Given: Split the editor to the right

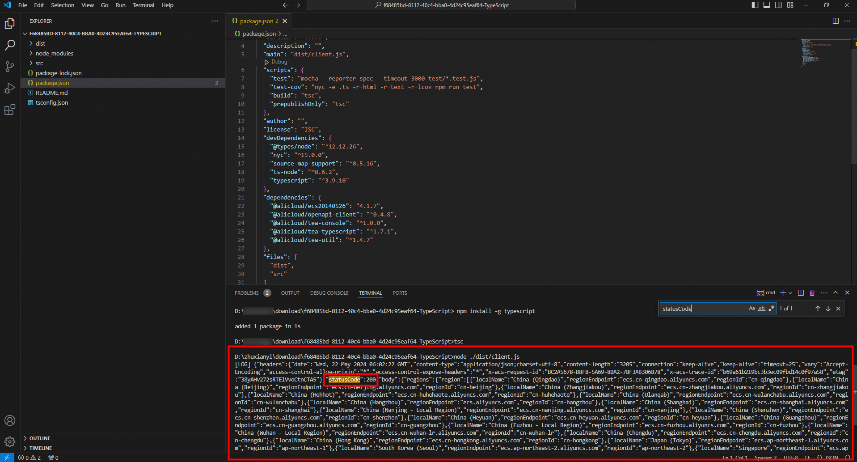Looking at the screenshot, I should (x=836, y=21).
